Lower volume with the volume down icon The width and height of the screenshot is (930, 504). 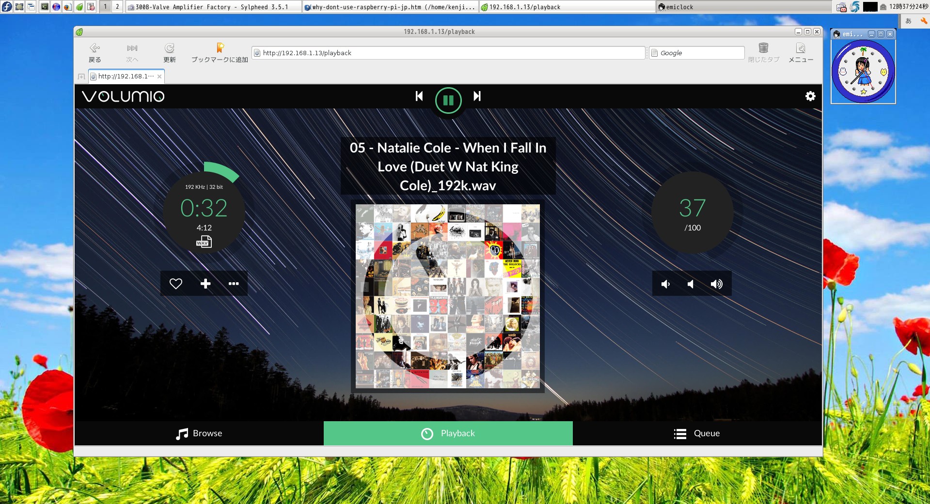click(666, 284)
